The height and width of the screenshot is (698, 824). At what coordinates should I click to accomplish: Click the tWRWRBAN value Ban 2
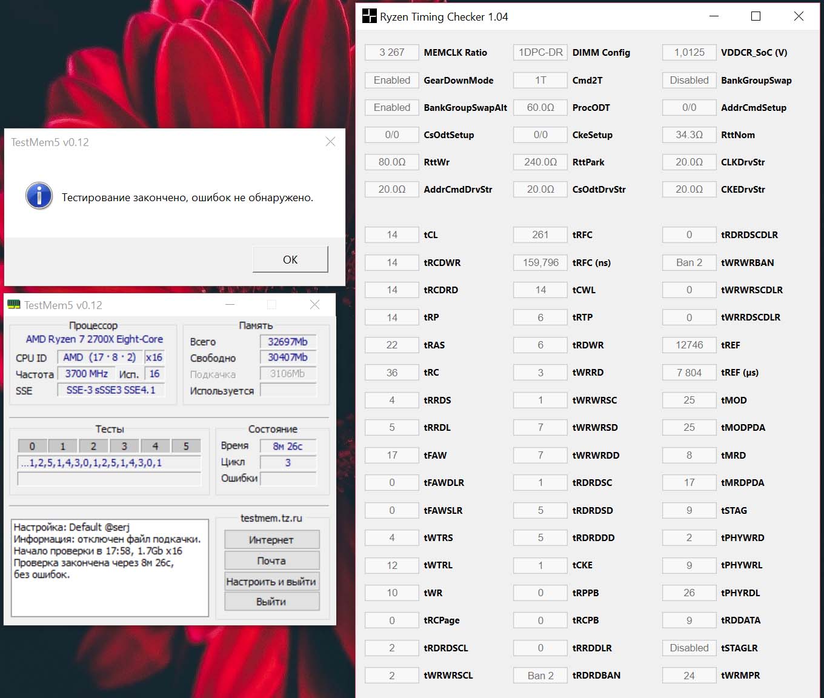point(689,262)
